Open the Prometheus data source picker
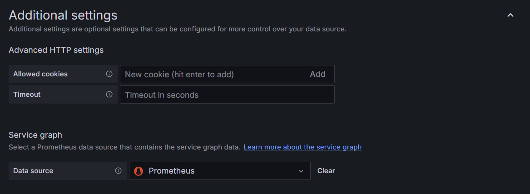 pos(218,171)
